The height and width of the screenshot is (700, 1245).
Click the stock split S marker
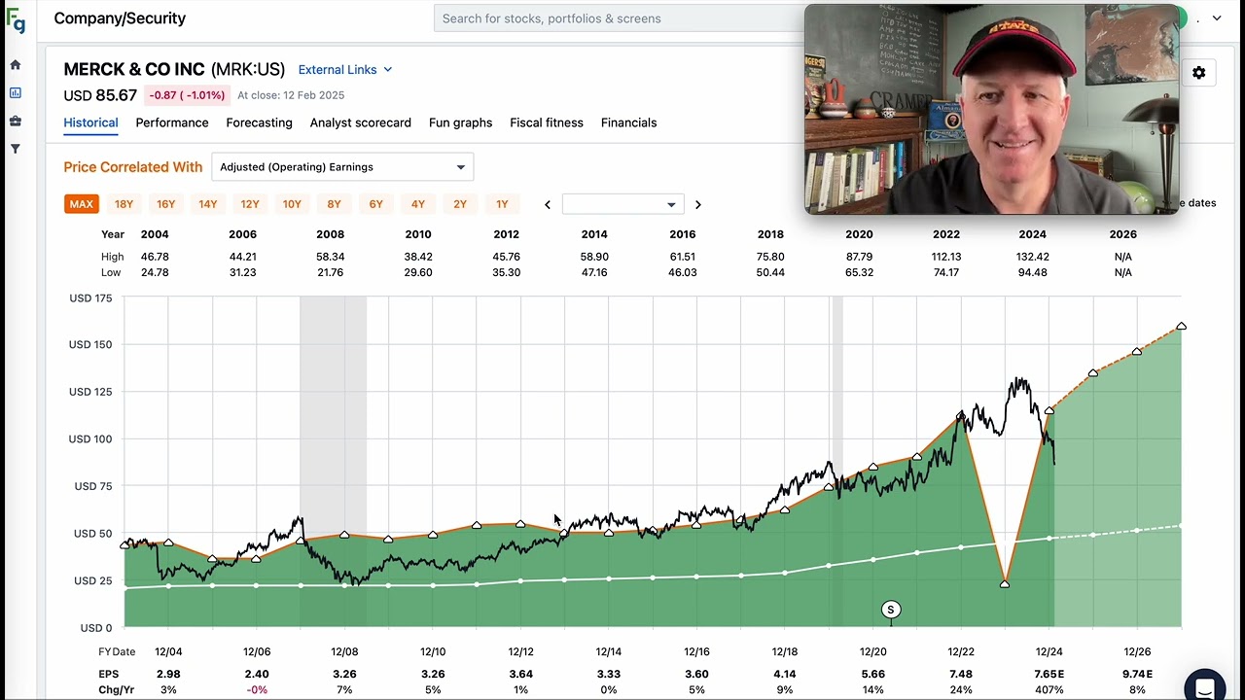(890, 610)
